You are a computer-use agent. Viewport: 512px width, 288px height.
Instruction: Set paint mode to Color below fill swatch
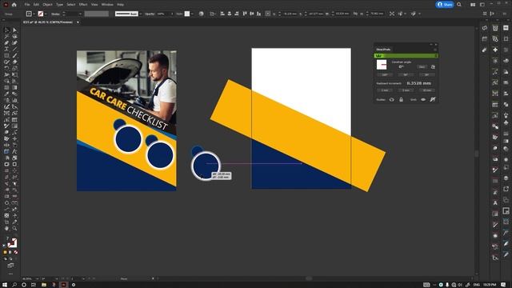6,252
